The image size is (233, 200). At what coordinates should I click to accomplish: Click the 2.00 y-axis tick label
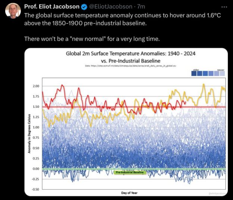[35, 86]
